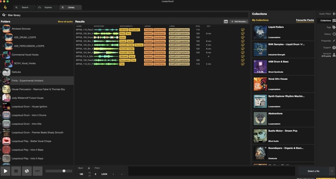This screenshot has width=336, height=179.
Task: Open the History clock icon
Action: [x=334, y=34]
